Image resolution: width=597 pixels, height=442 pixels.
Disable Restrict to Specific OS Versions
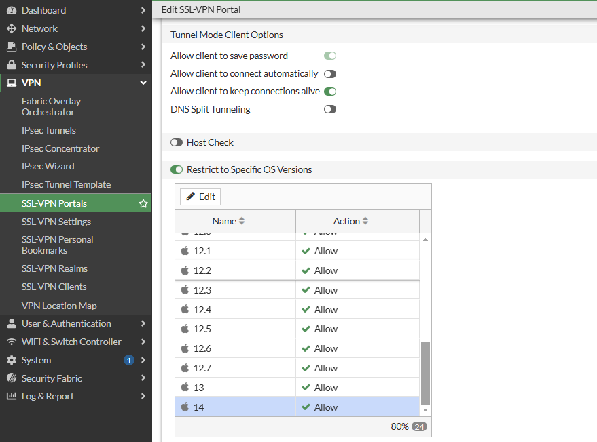(177, 169)
